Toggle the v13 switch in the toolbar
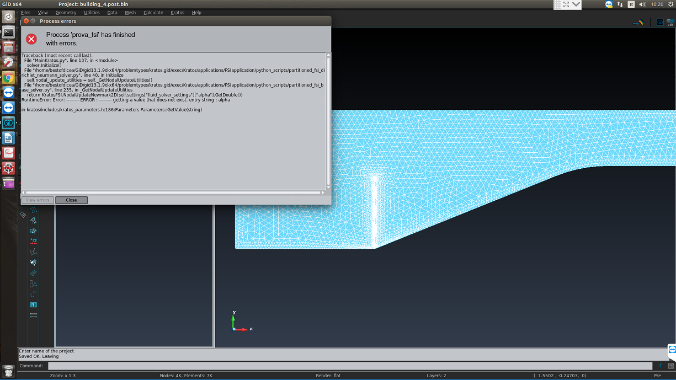 (670, 22)
